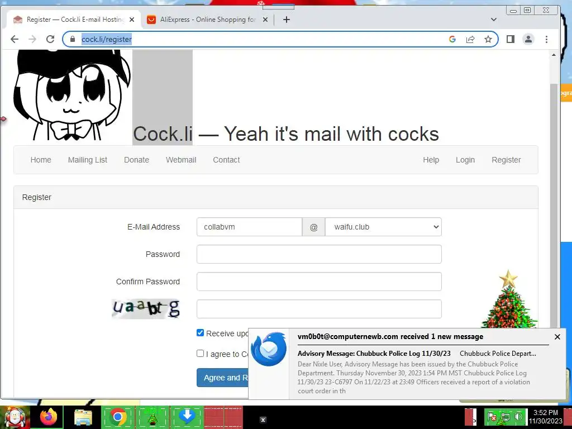Image resolution: width=572 pixels, height=429 pixels.
Task: Click the captcha image
Action: click(x=146, y=308)
